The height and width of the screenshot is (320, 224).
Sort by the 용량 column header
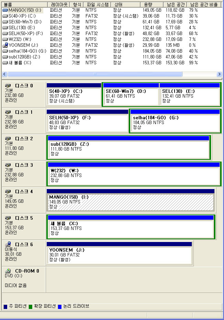point(152,4)
